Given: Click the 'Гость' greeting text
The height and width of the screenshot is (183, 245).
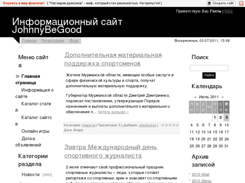Looking at the screenshot, I should 216,11.
